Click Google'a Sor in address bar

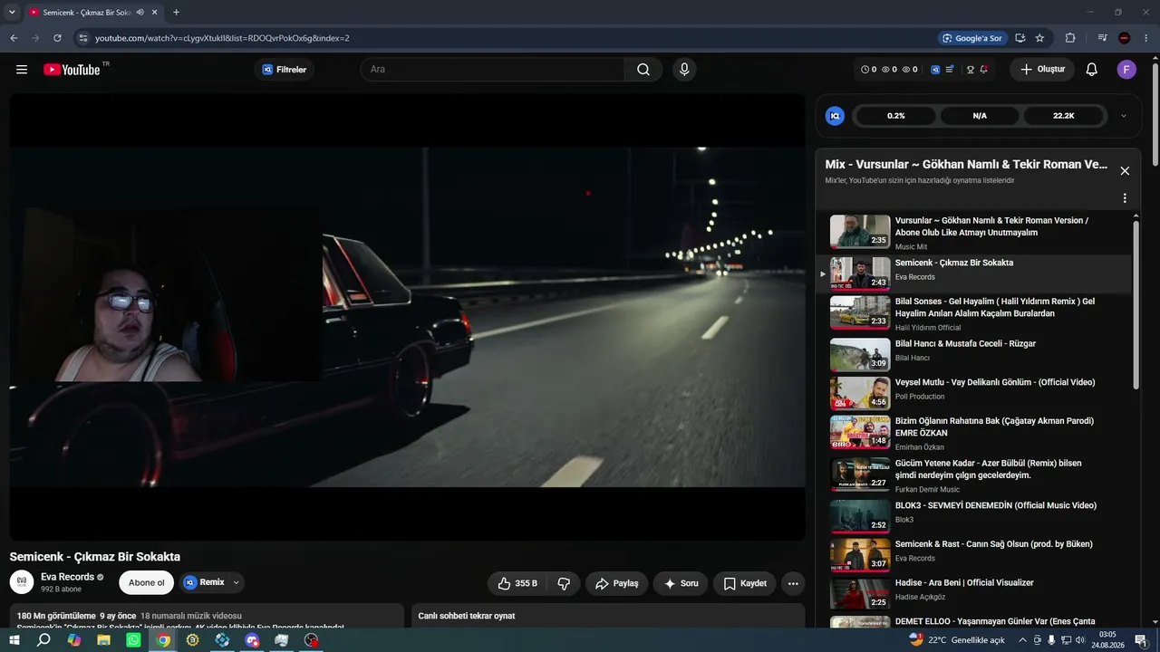(x=972, y=38)
